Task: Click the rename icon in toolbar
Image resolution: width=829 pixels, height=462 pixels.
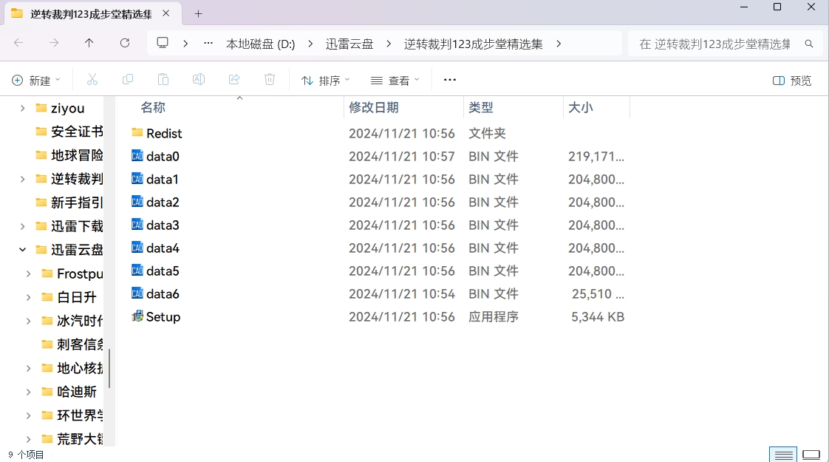Action: tap(199, 80)
